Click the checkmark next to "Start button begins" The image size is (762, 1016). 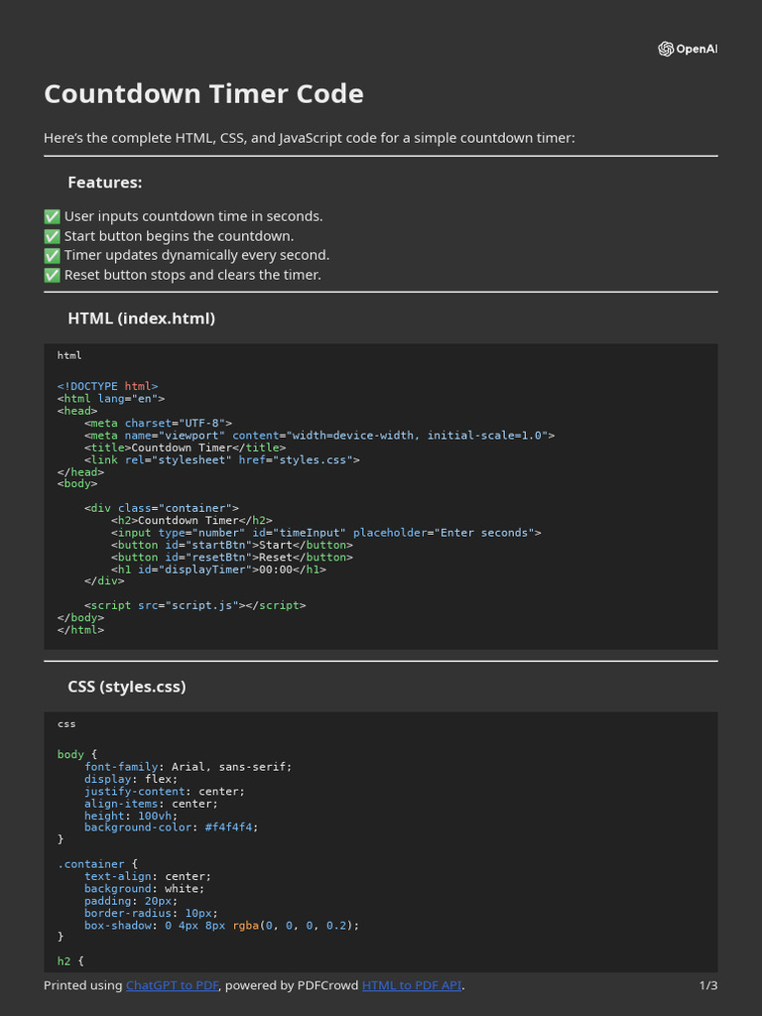click(x=53, y=236)
